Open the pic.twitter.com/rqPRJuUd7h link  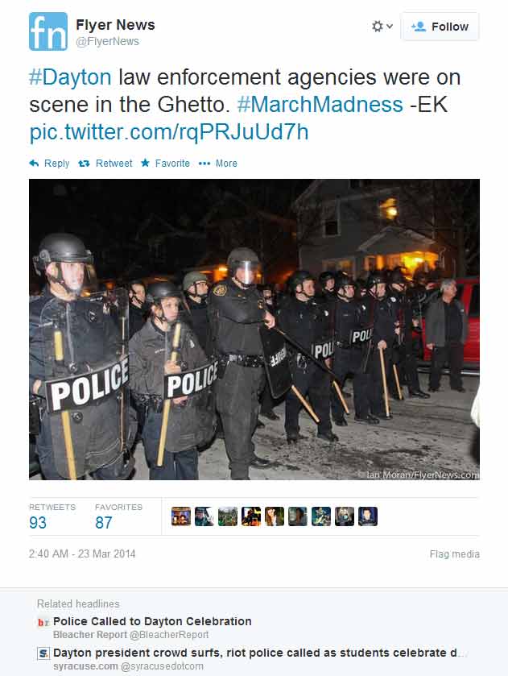click(x=169, y=132)
